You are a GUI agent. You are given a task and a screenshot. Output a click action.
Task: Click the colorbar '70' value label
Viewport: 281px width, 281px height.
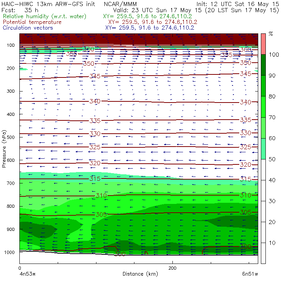click(272, 117)
